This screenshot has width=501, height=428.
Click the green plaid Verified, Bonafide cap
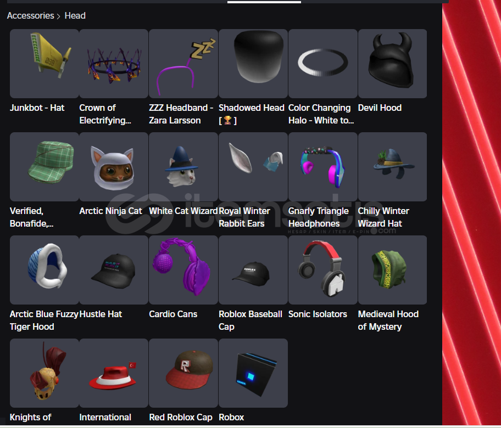tap(44, 167)
